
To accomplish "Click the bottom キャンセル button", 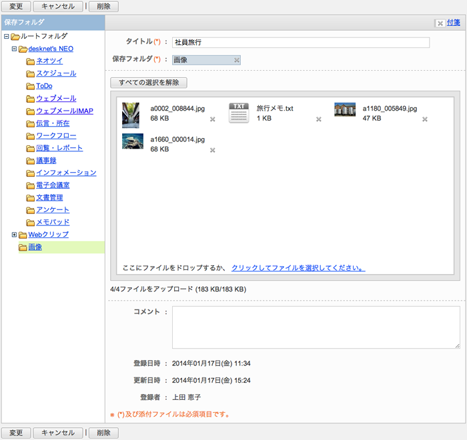I will [x=58, y=433].
